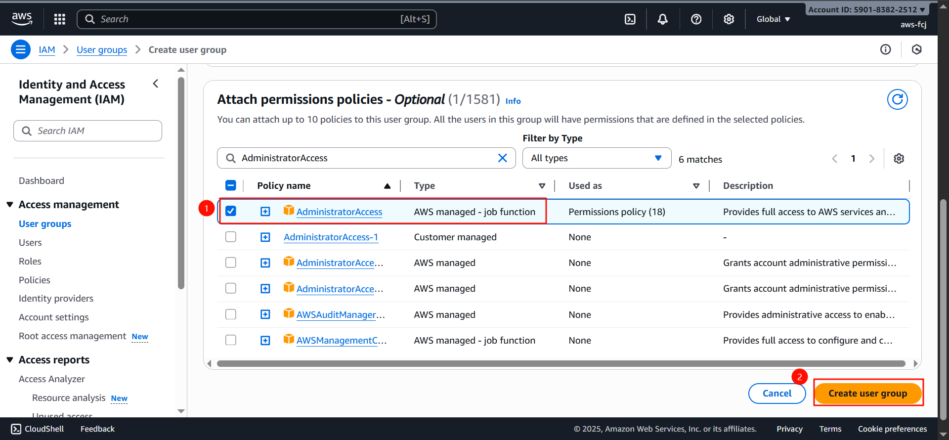Open the notifications bell

point(663,19)
